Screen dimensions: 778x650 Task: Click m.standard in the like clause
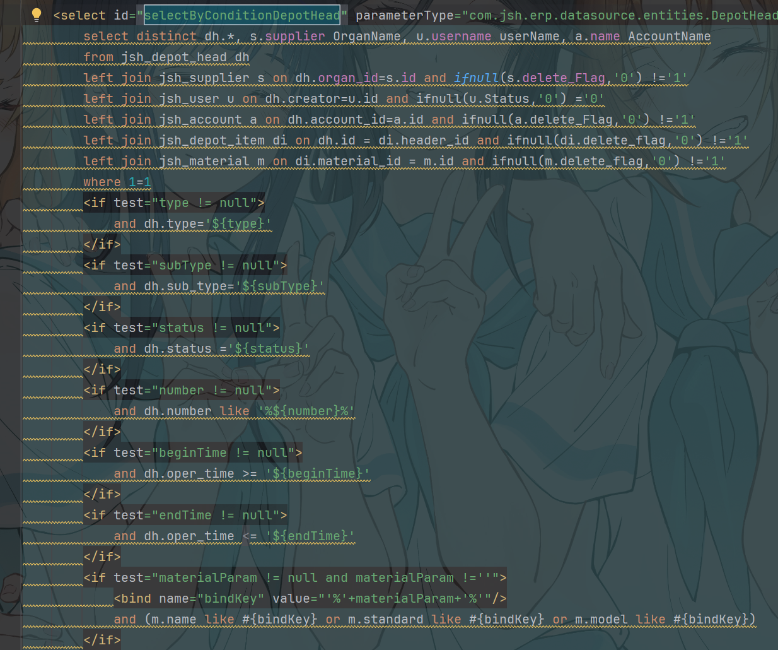[x=386, y=619]
